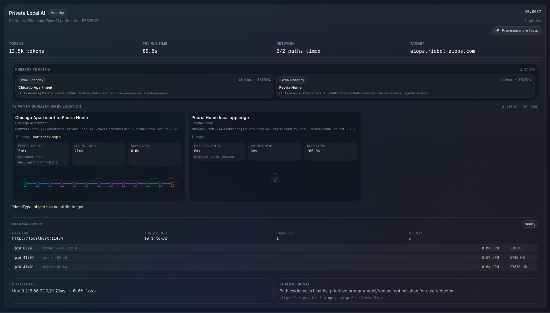Open the Chicago Apartment primary path card

pyautogui.click(x=144, y=86)
